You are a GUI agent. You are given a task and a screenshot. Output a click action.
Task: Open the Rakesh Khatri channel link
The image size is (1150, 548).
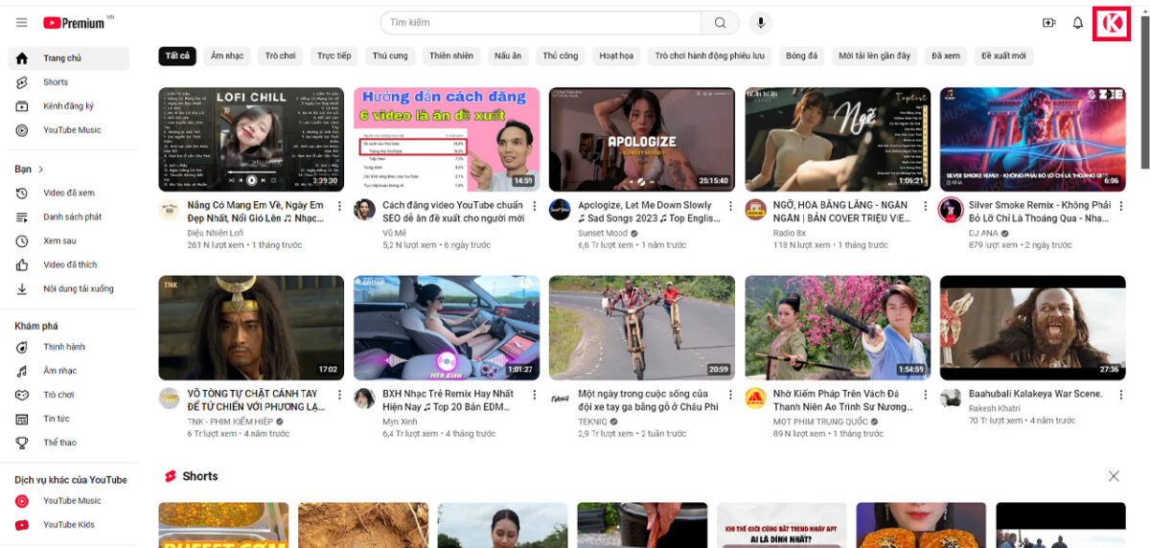click(x=995, y=409)
